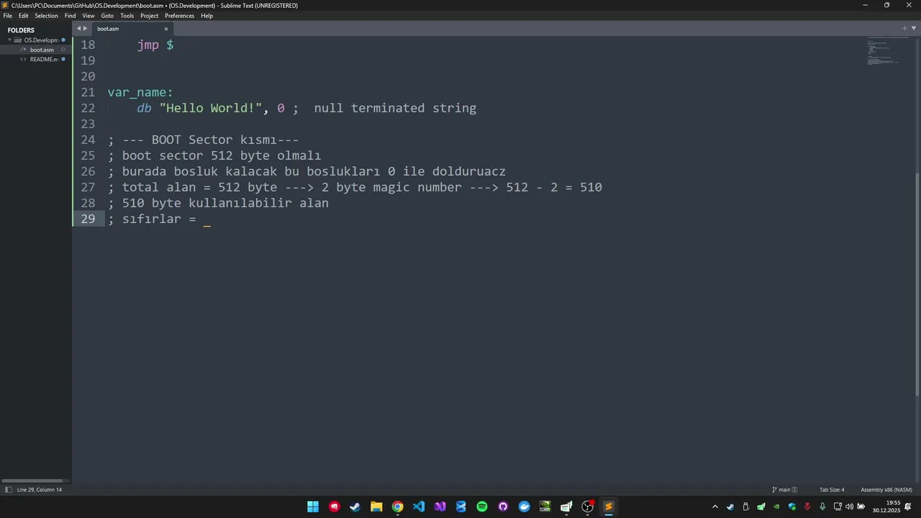
Task: Launch Steam from the taskbar
Action: click(x=355, y=506)
